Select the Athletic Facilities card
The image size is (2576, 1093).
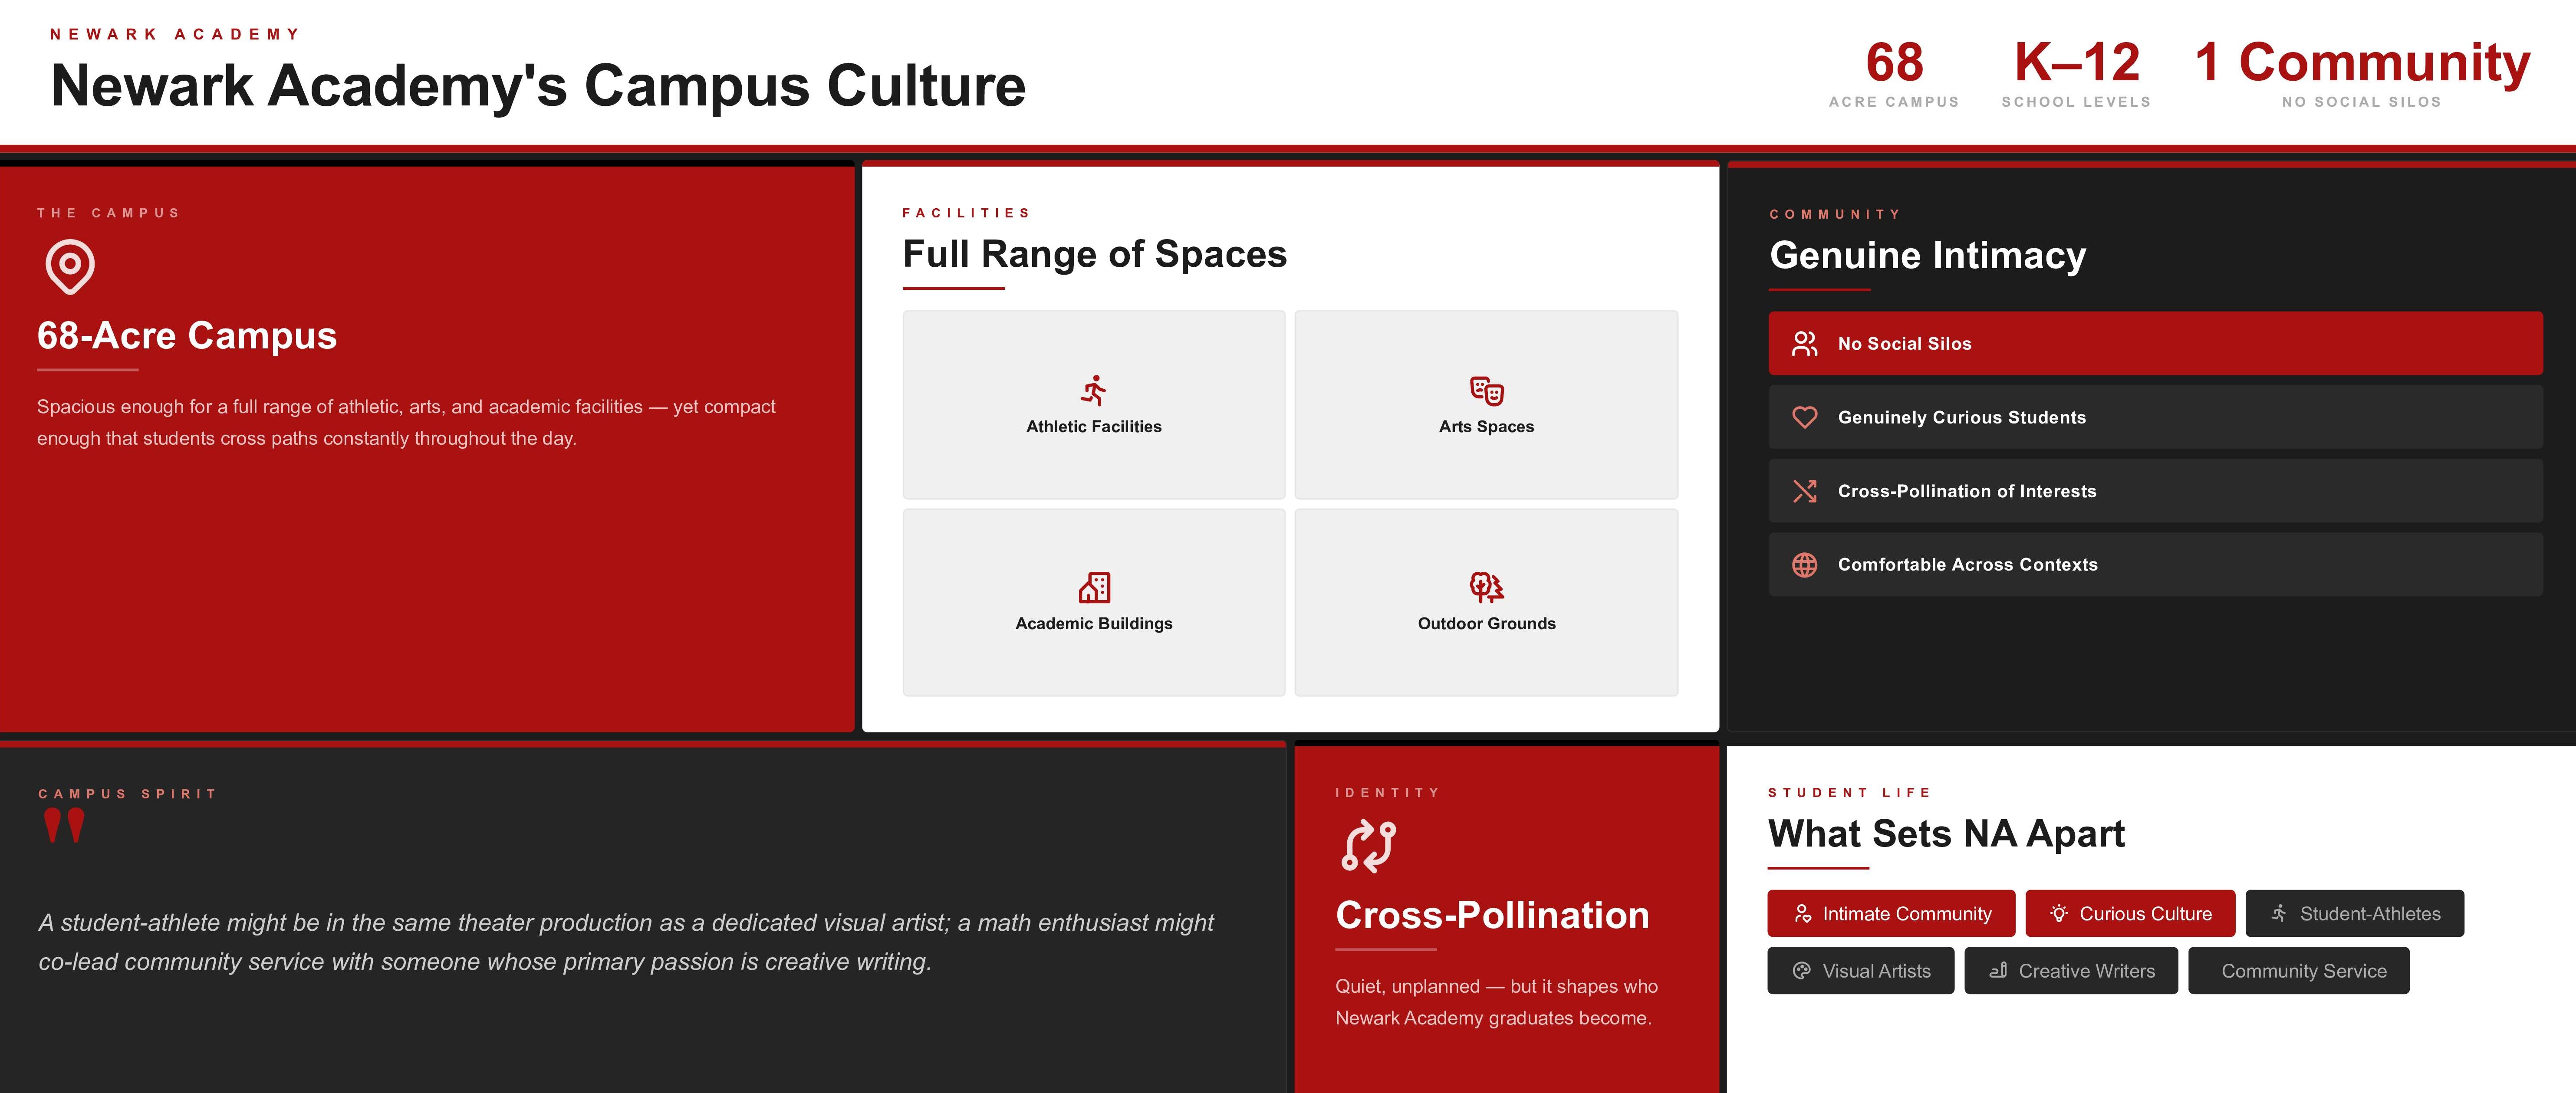1094,405
